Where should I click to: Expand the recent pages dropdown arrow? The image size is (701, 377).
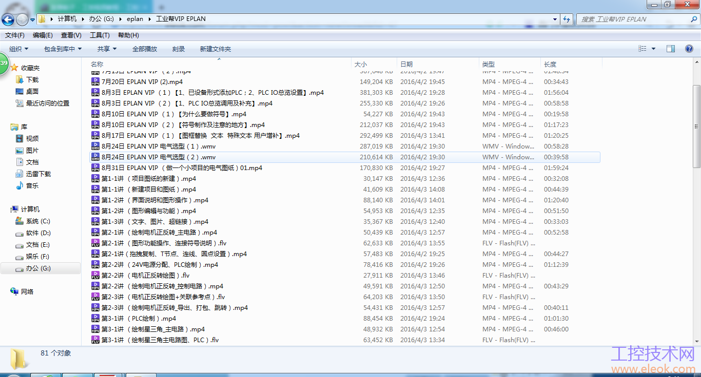coord(33,19)
